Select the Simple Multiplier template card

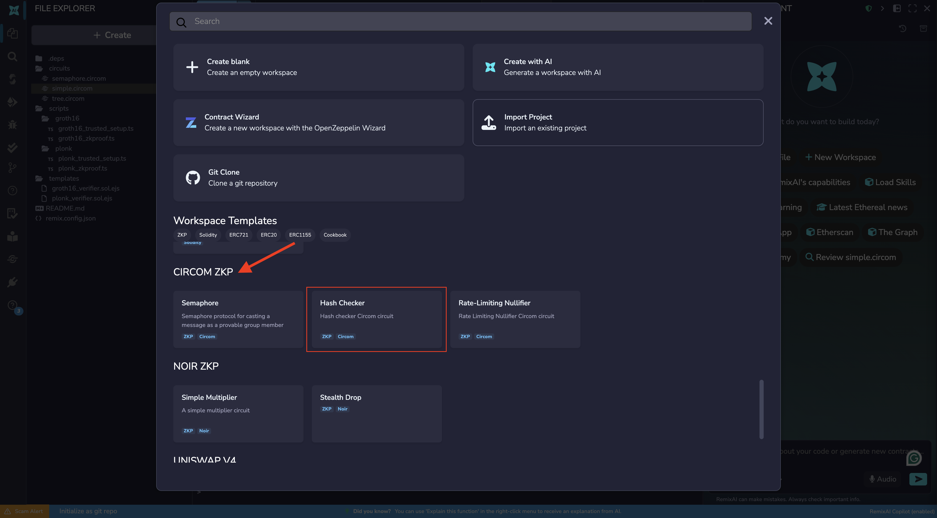[238, 414]
